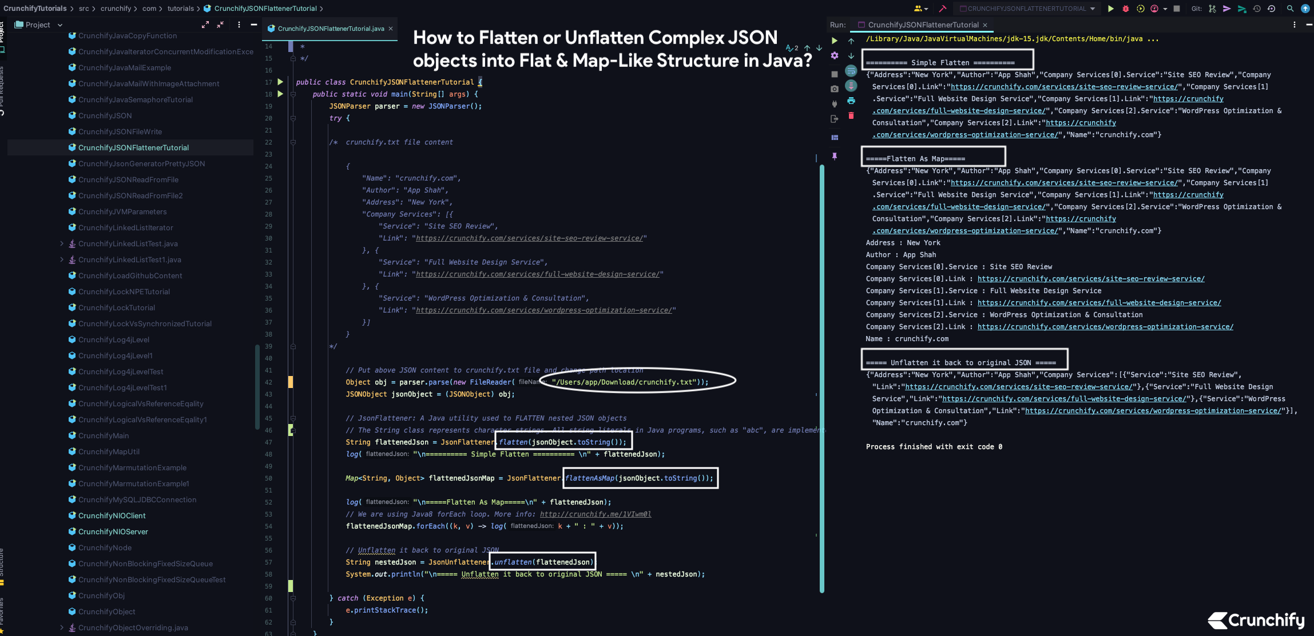
Task: Open the Git branches icon after 'Git:'
Action: [x=1212, y=9]
